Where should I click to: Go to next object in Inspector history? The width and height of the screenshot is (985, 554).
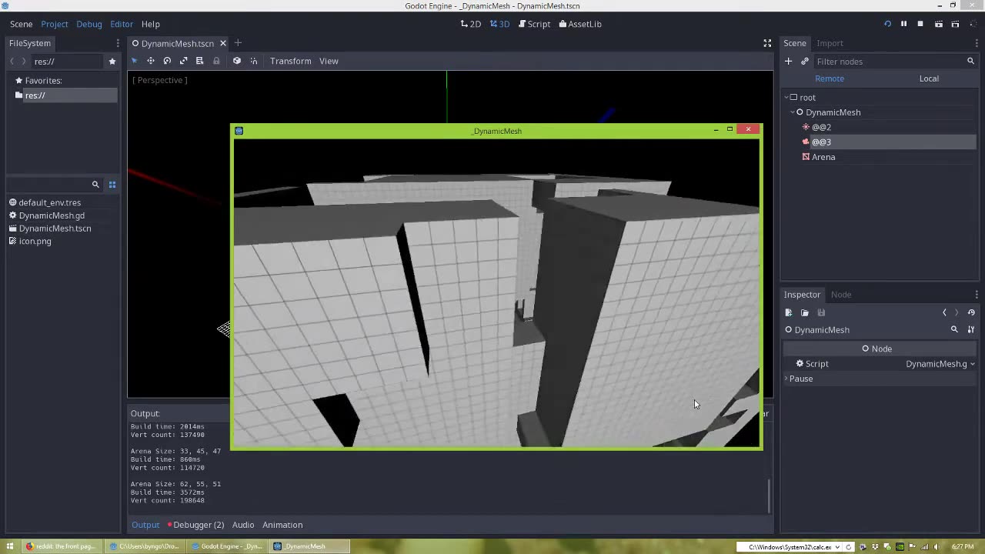point(957,312)
